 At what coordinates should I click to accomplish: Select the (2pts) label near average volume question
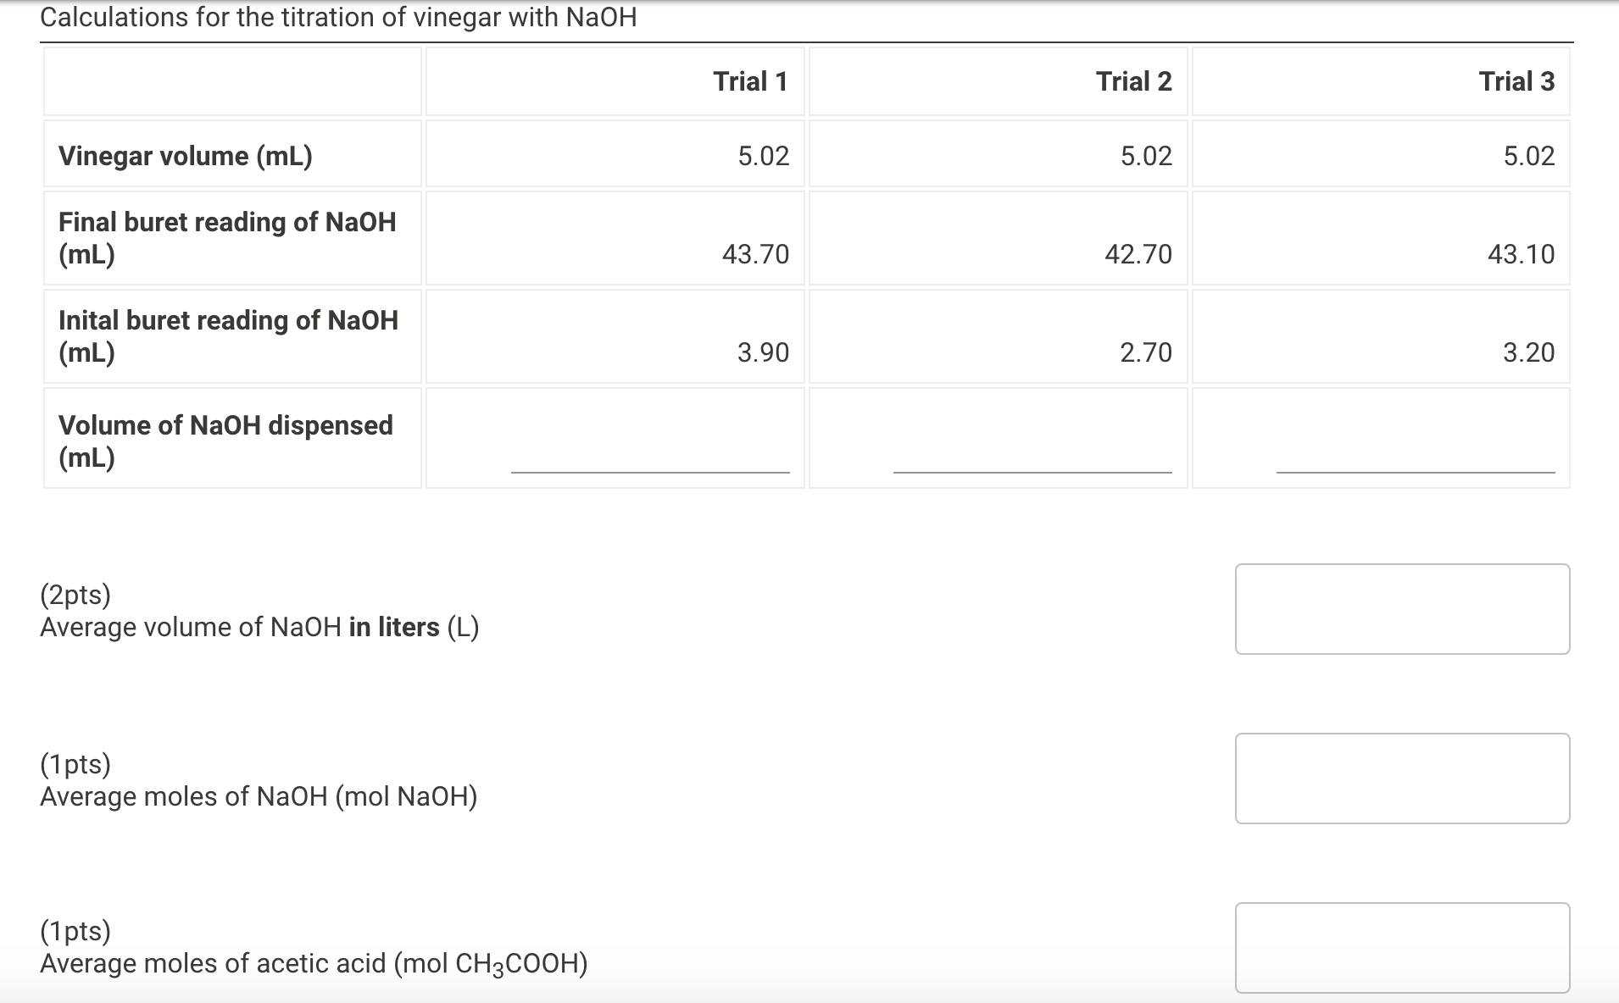point(75,596)
